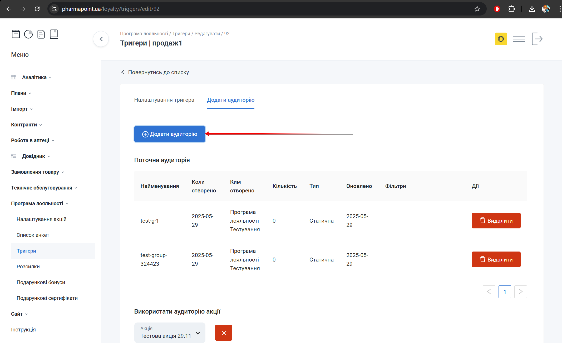
Task: Click the pie chart icon in sidebar
Action: [x=28, y=34]
